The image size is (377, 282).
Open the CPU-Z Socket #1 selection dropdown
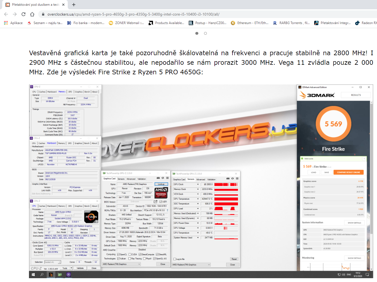(59, 262)
